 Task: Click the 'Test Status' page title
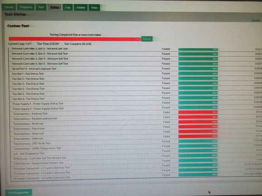[15, 14]
